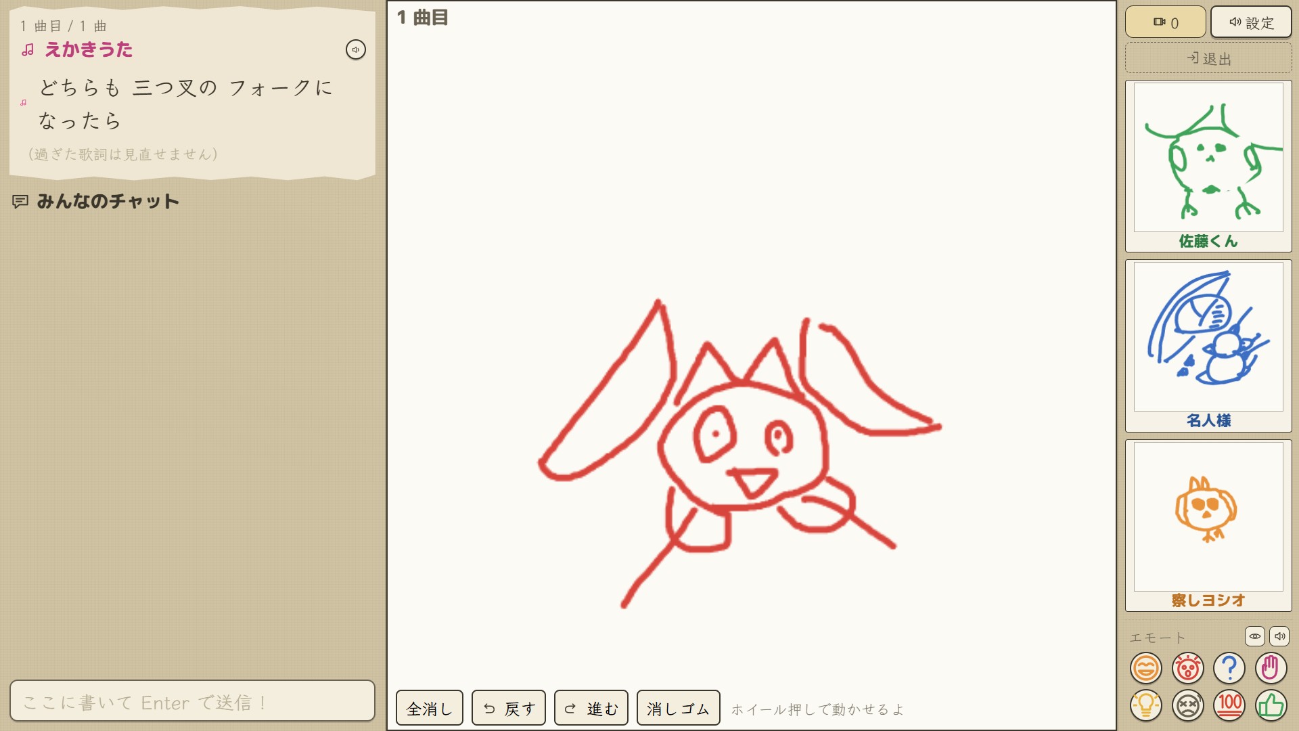The width and height of the screenshot is (1299, 731).
Task: Clear the canvas with 全消し
Action: click(430, 708)
